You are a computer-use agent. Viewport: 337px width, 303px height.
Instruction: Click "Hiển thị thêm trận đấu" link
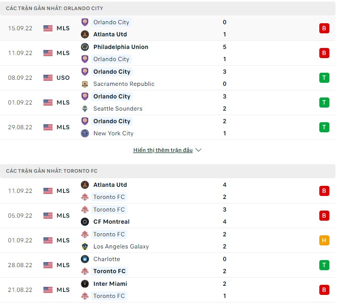pyautogui.click(x=163, y=150)
